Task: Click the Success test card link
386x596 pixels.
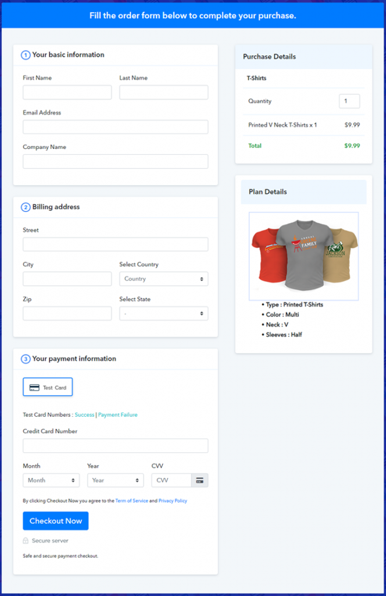Action: point(84,415)
